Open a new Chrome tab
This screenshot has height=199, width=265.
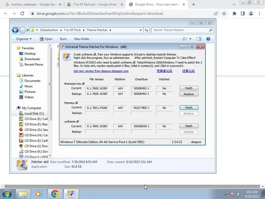(x=194, y=4)
